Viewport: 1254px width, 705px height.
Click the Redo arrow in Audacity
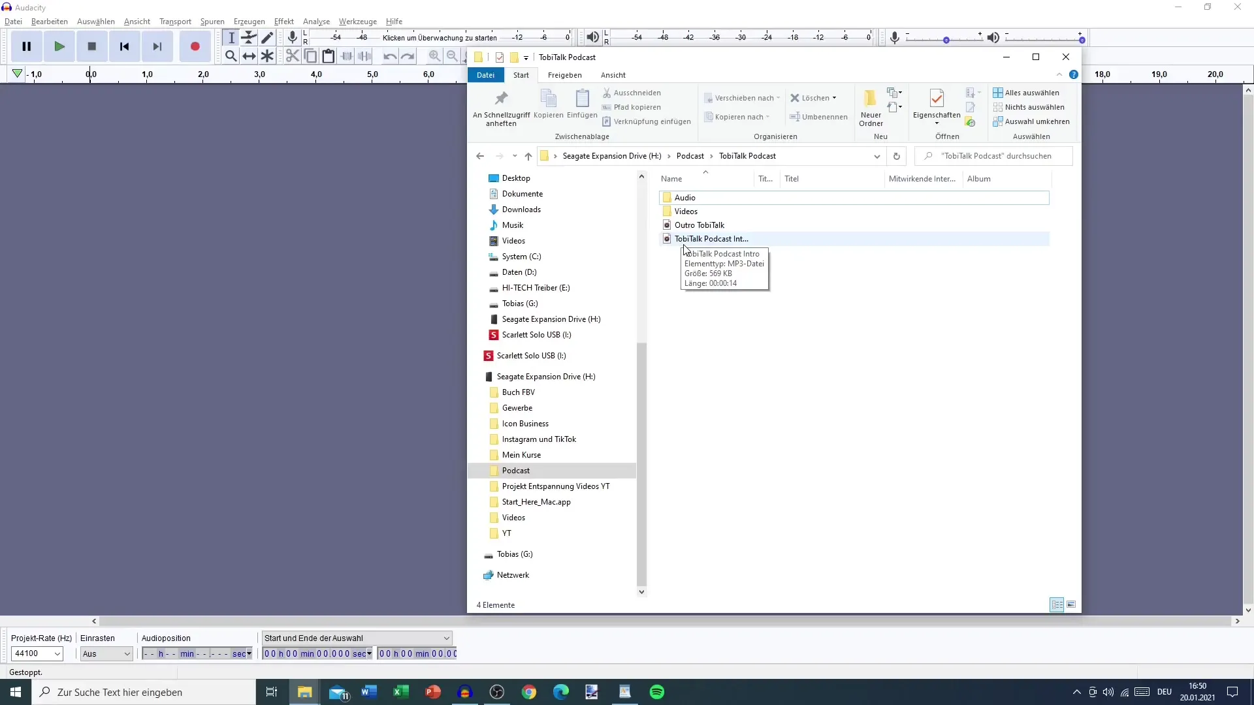[x=408, y=56]
